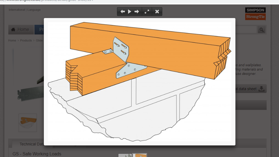
Task: Click the International link at top
Action: click(x=17, y=10)
